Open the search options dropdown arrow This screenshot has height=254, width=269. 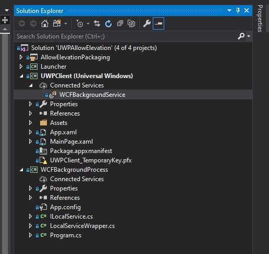click(249, 36)
